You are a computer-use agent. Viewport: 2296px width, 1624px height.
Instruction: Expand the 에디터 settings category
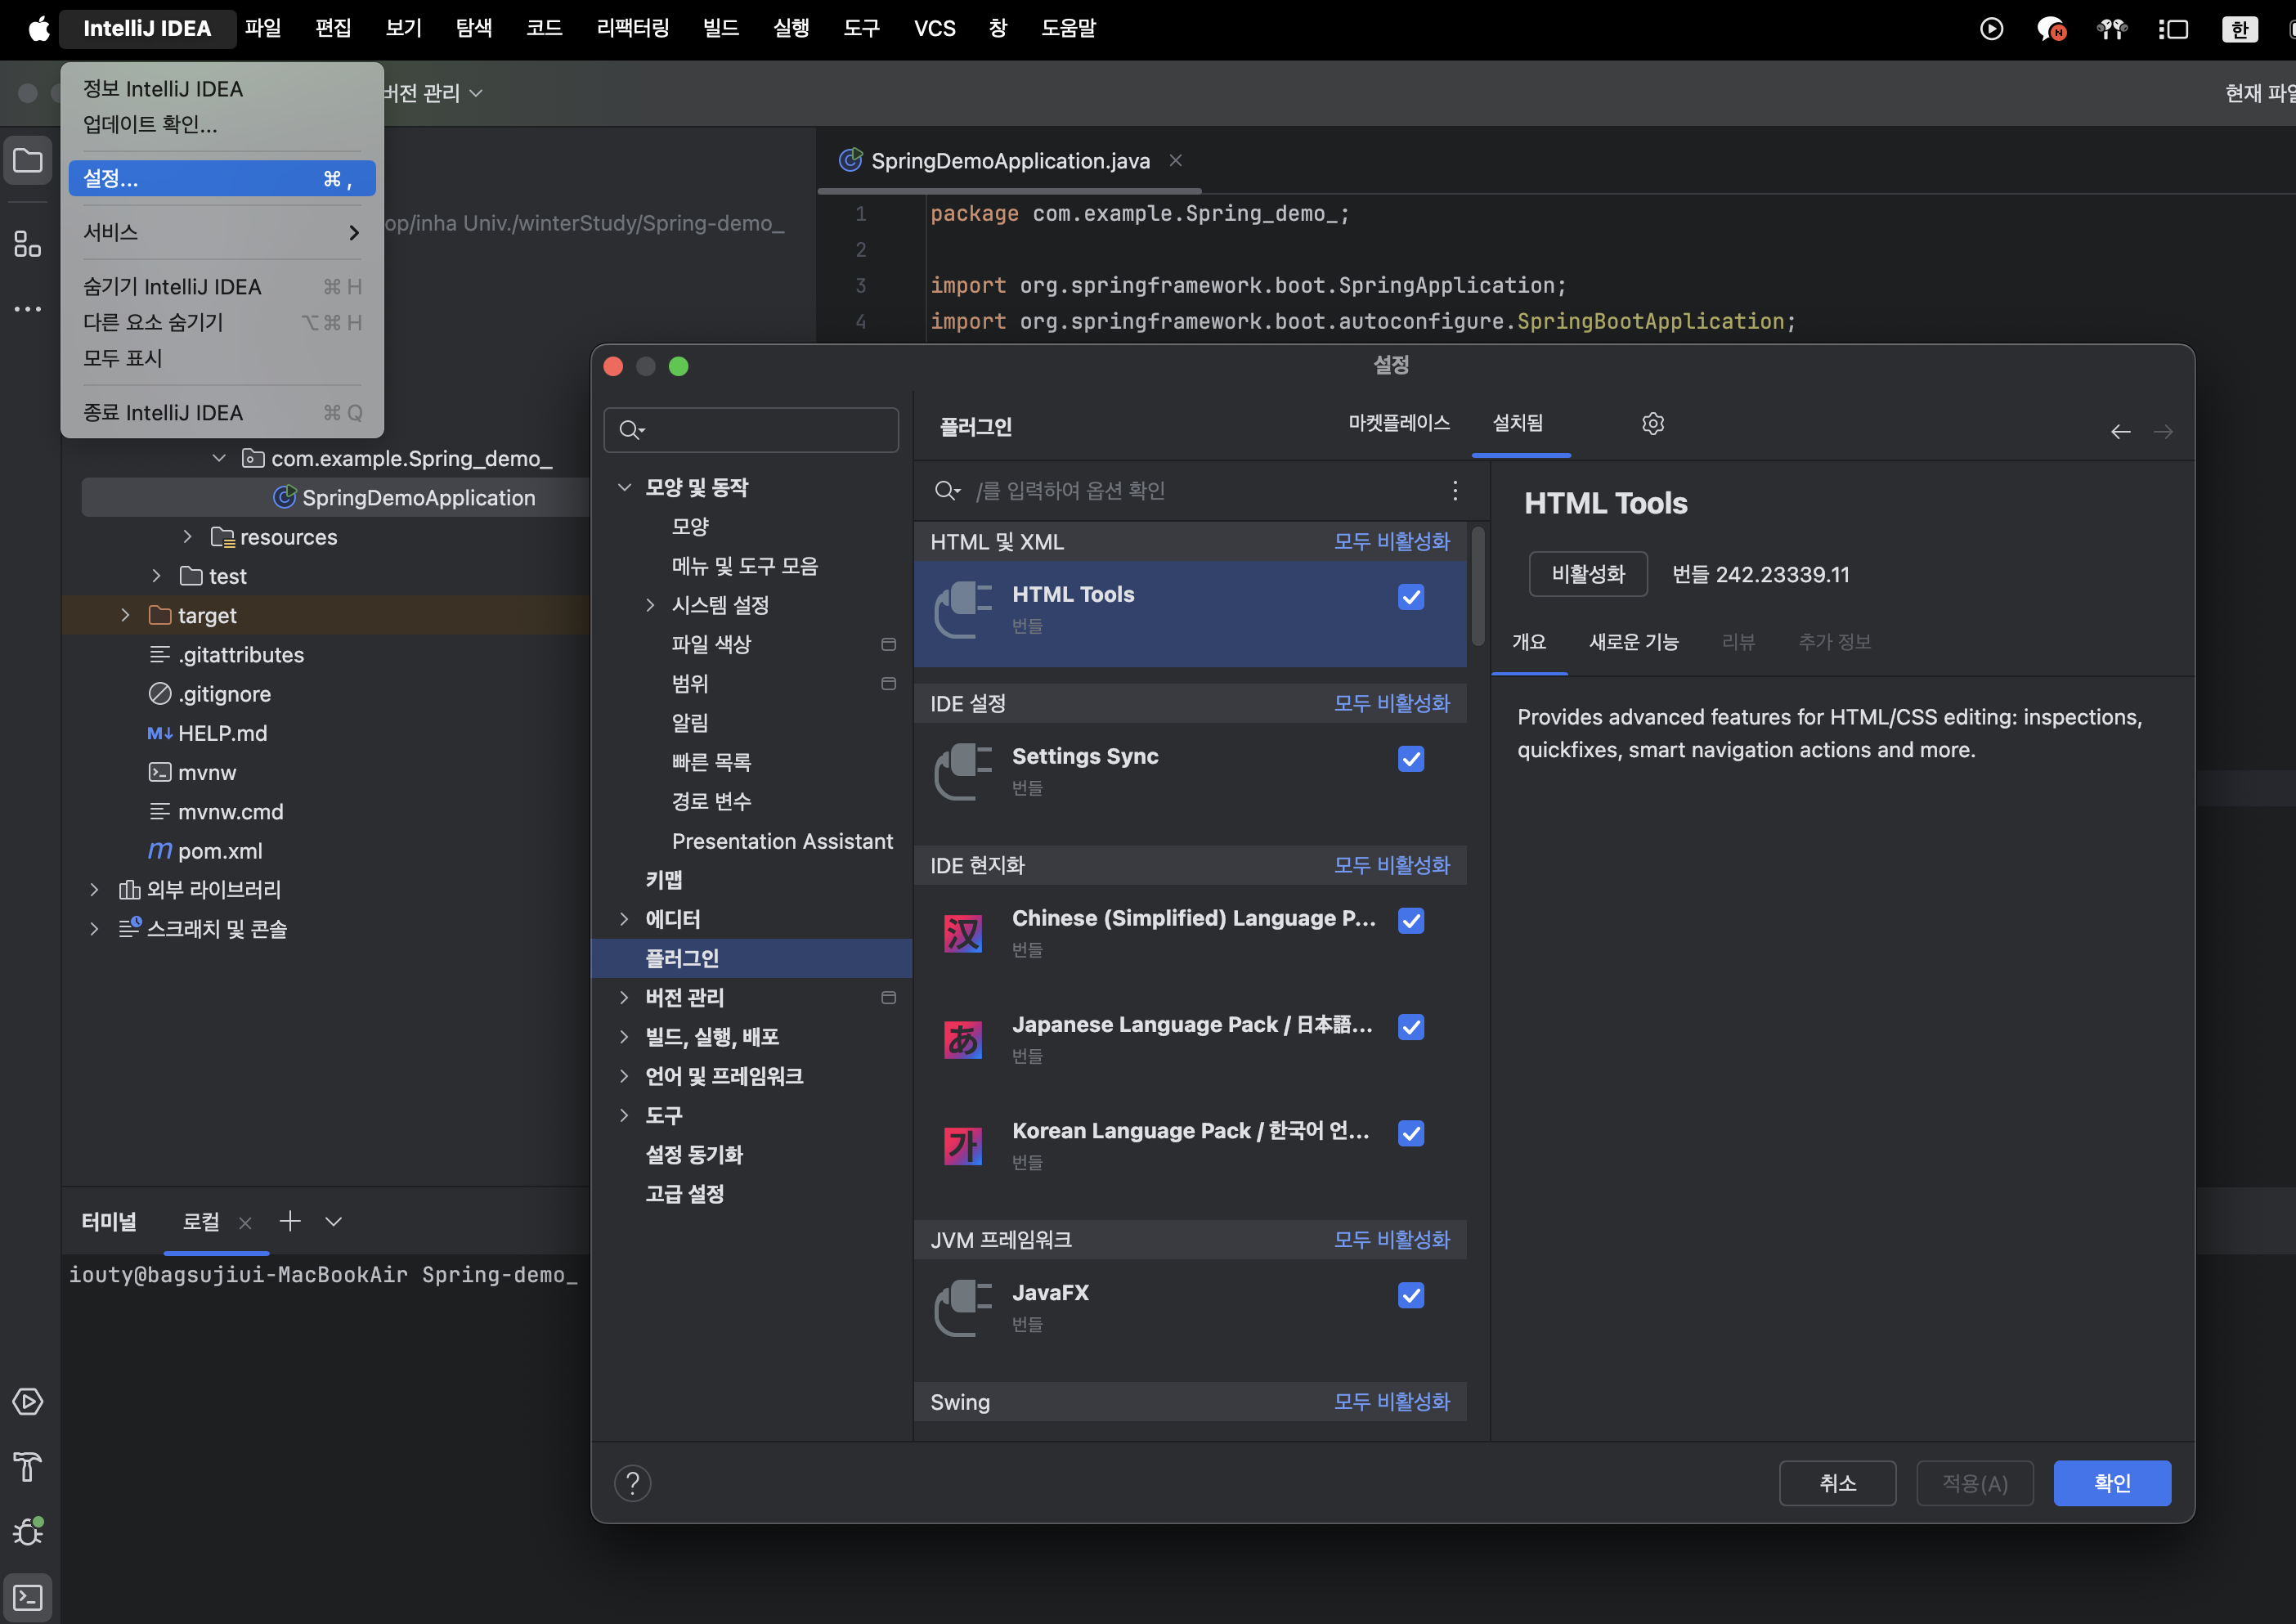pyautogui.click(x=624, y=919)
